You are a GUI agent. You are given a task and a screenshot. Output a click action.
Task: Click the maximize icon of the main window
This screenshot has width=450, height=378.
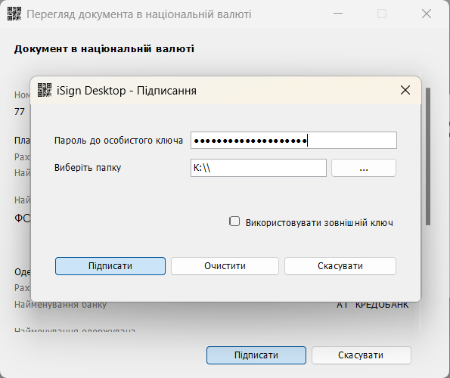click(x=382, y=14)
